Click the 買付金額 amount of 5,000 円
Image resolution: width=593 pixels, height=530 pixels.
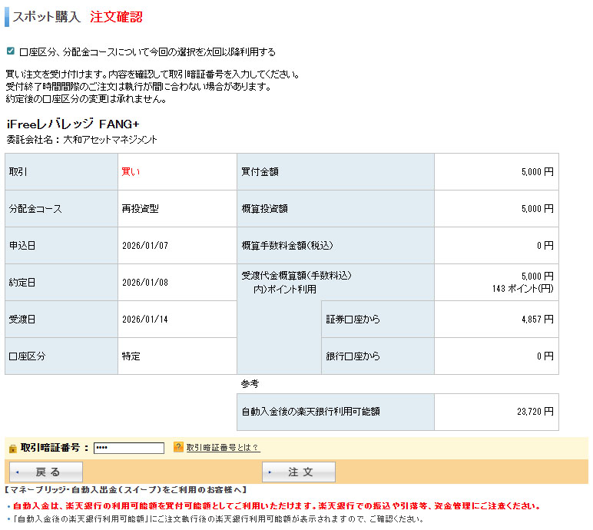536,172
